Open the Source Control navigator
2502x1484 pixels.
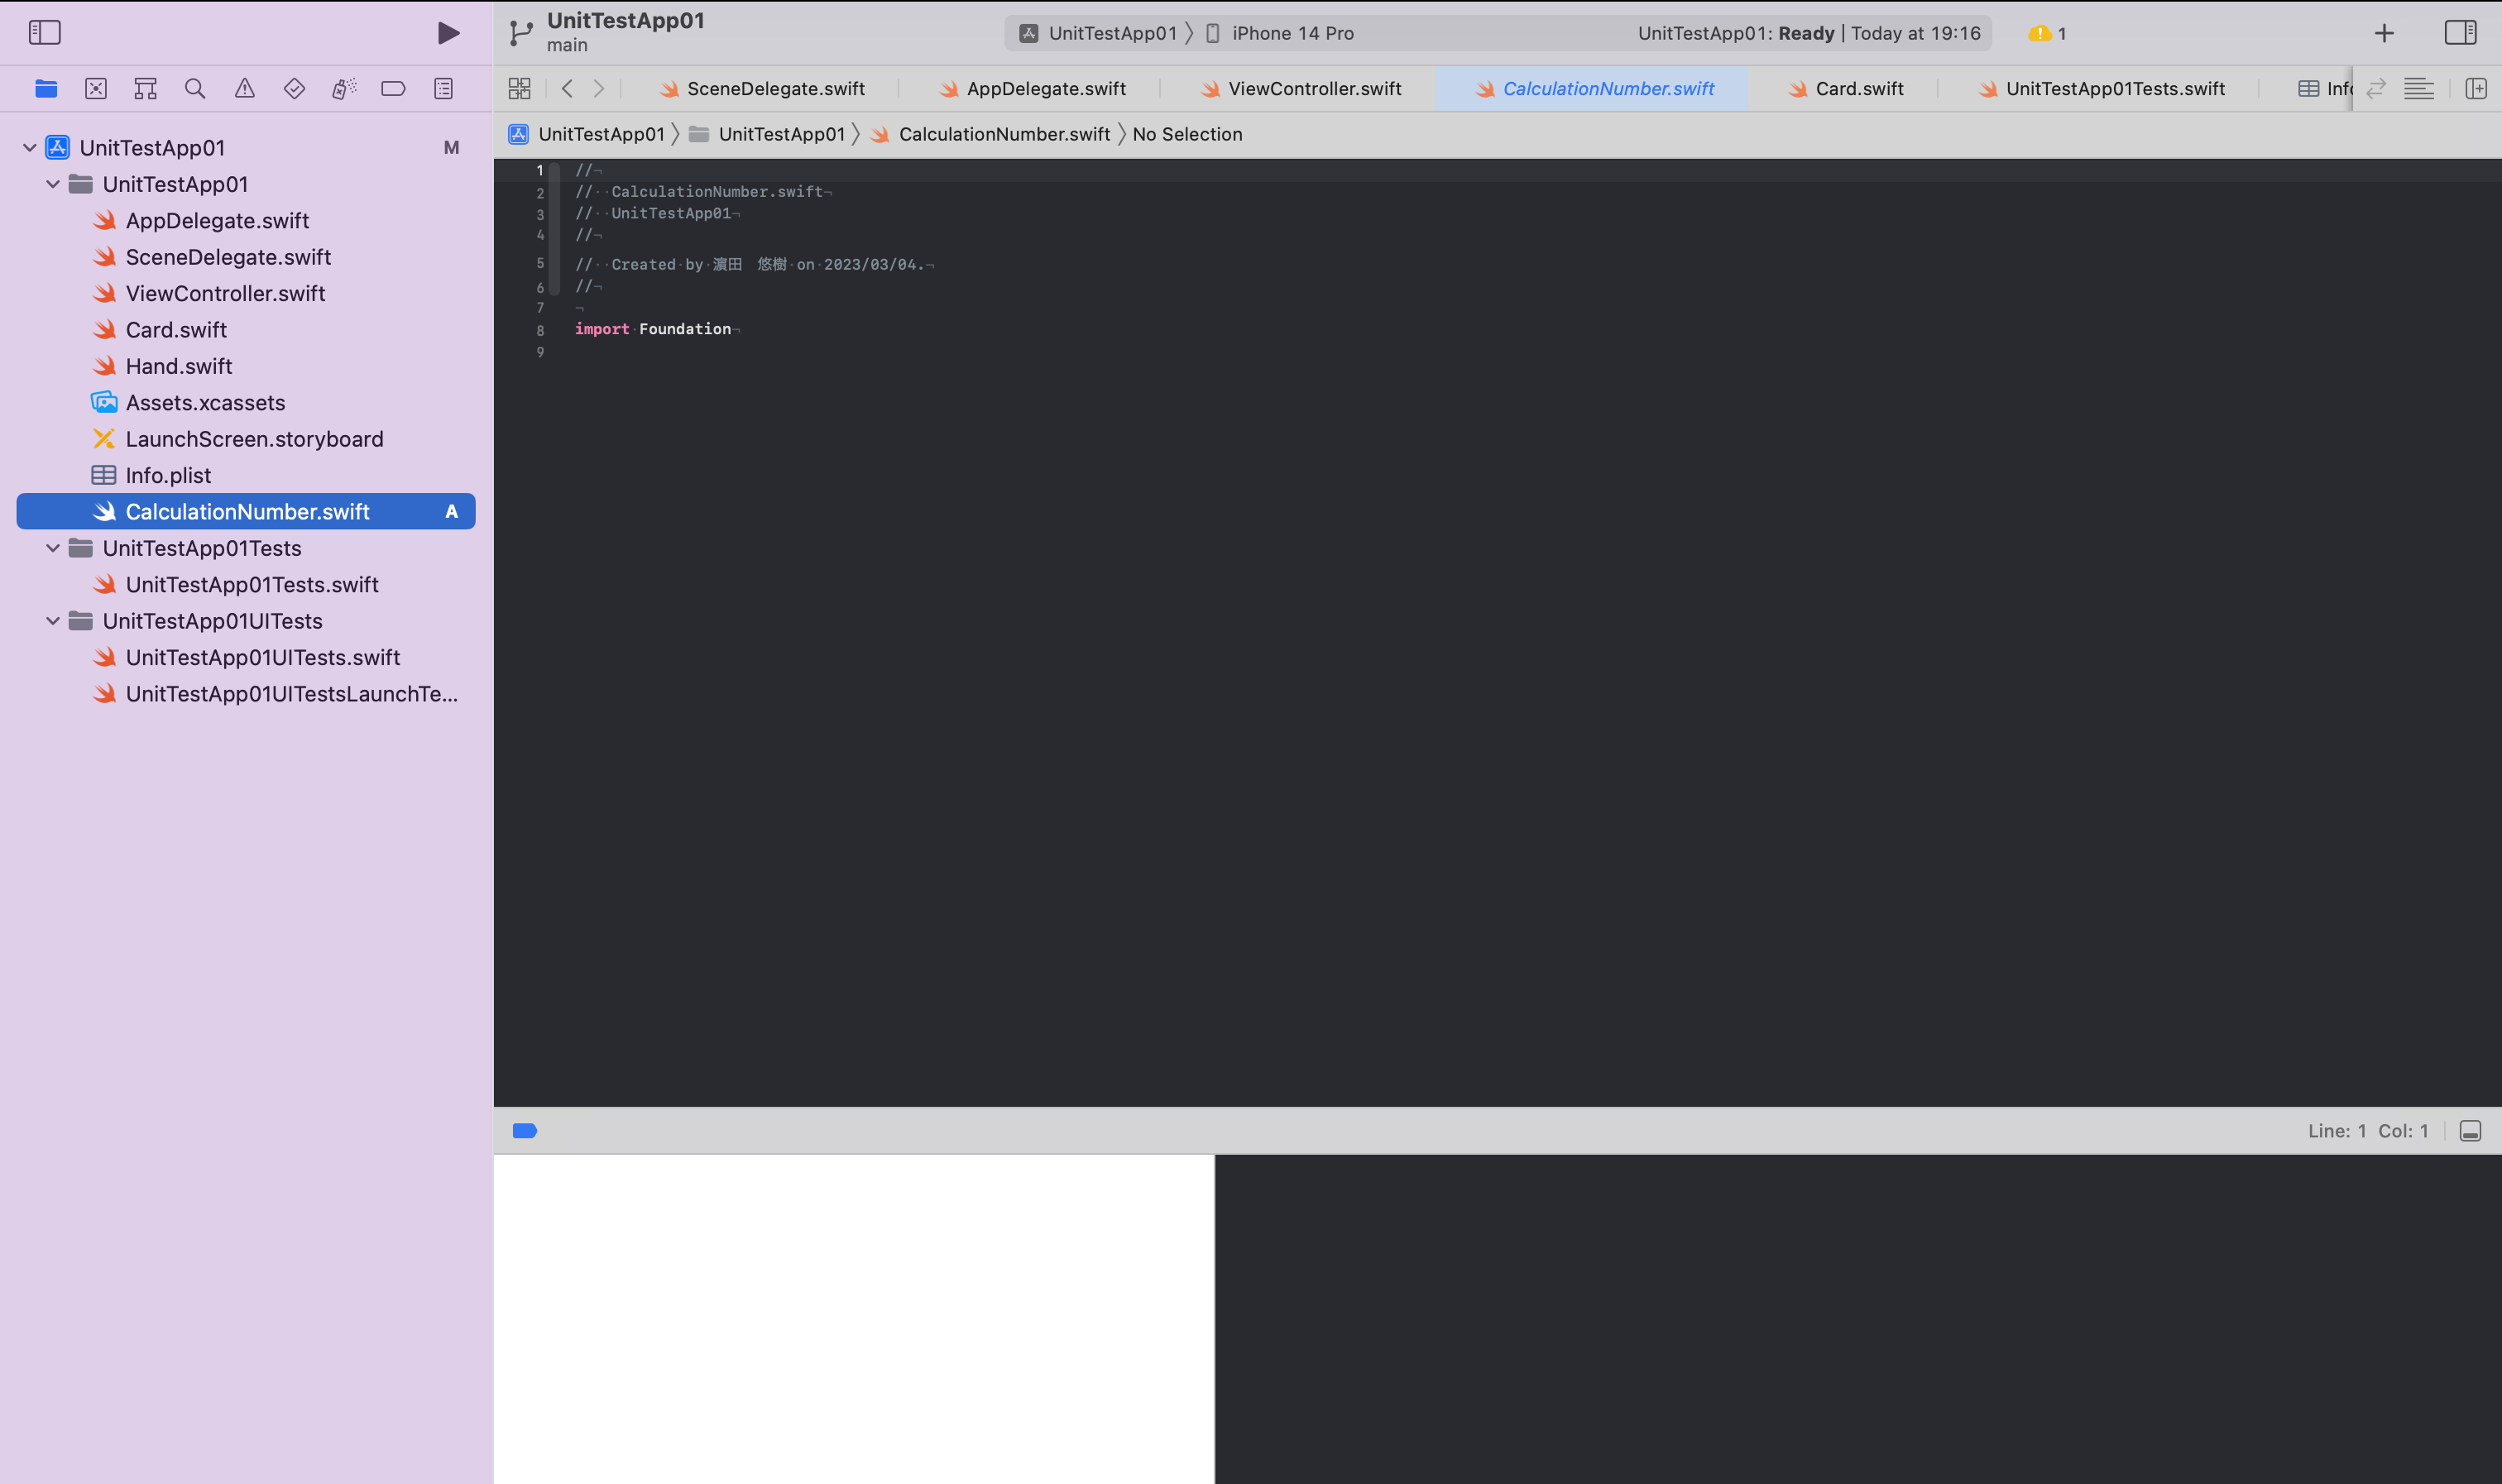tap(96, 89)
